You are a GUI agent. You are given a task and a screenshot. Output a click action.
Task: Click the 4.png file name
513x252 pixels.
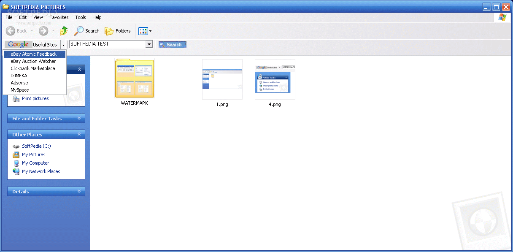coord(275,104)
